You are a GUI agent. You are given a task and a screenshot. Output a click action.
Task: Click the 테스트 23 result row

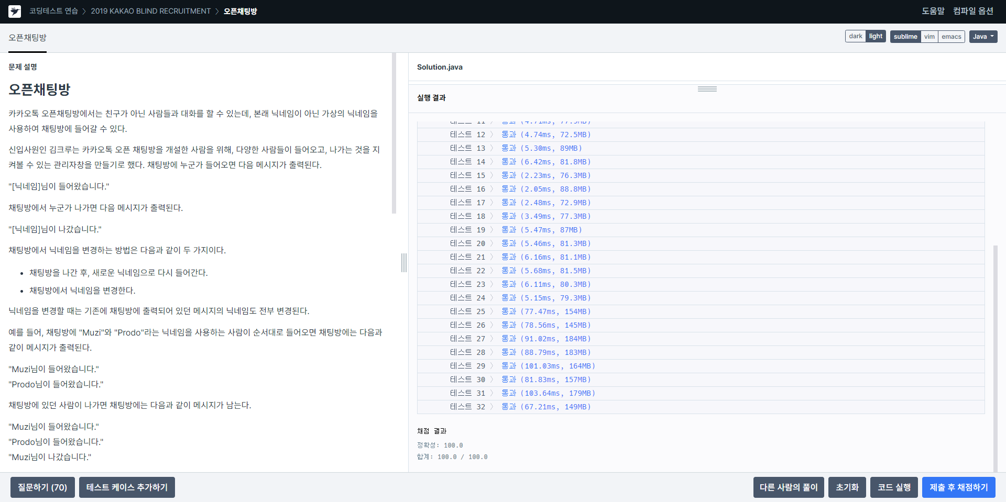[x=701, y=284]
